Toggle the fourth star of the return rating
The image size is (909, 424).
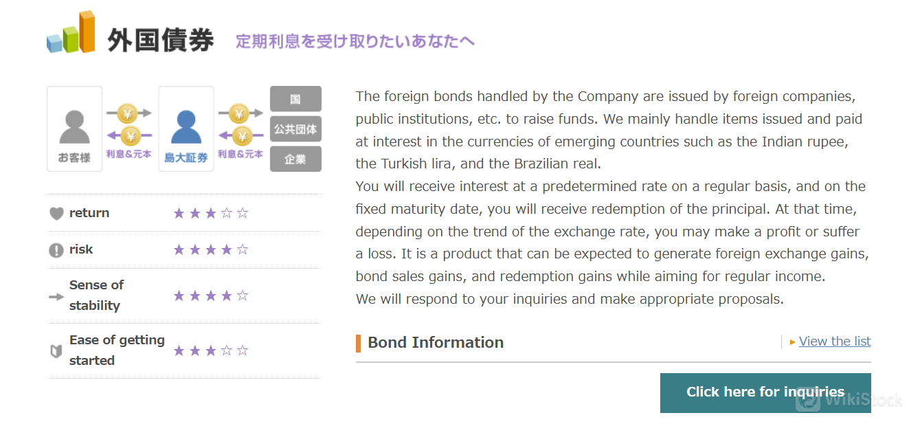click(x=226, y=212)
